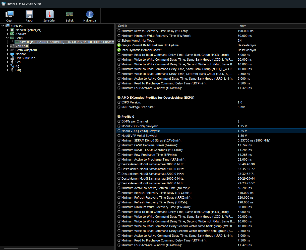The image size is (306, 250).
Task: Open the Hakkında info icon
Action: 90,14
